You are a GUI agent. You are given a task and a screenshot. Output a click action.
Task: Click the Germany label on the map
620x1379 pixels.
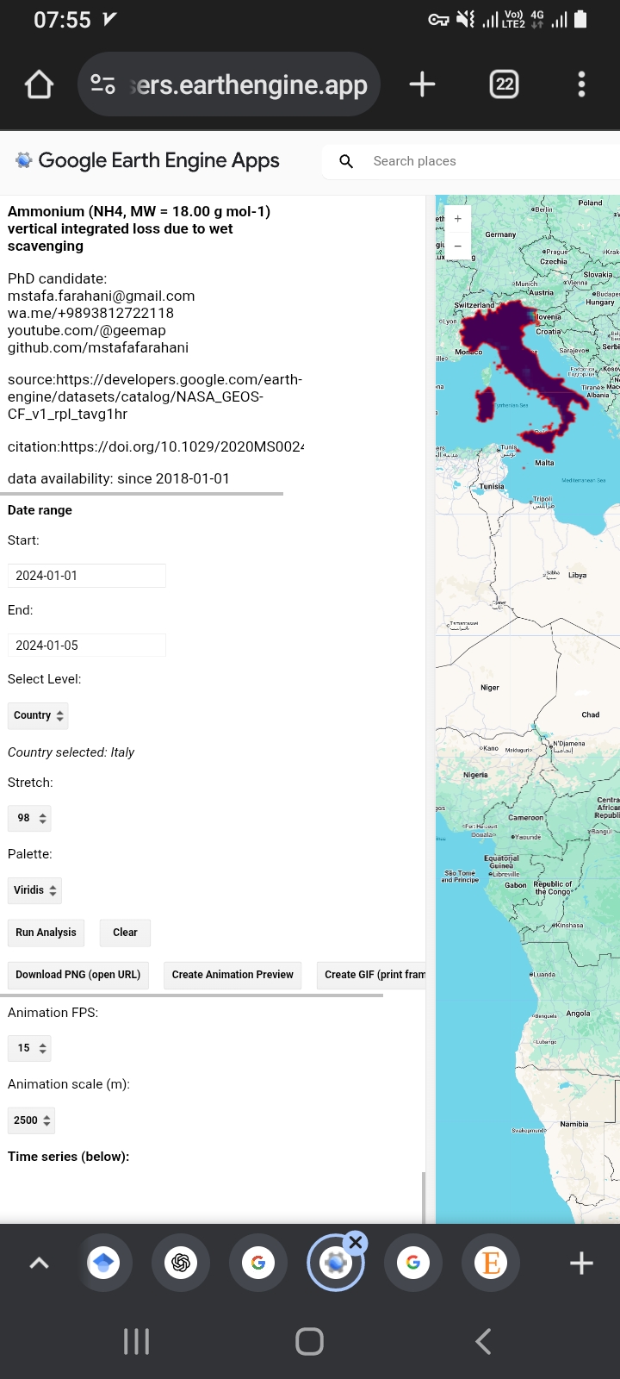point(500,234)
